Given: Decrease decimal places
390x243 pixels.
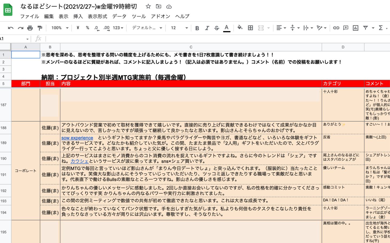Looking at the screenshot, I should click(x=97, y=28).
